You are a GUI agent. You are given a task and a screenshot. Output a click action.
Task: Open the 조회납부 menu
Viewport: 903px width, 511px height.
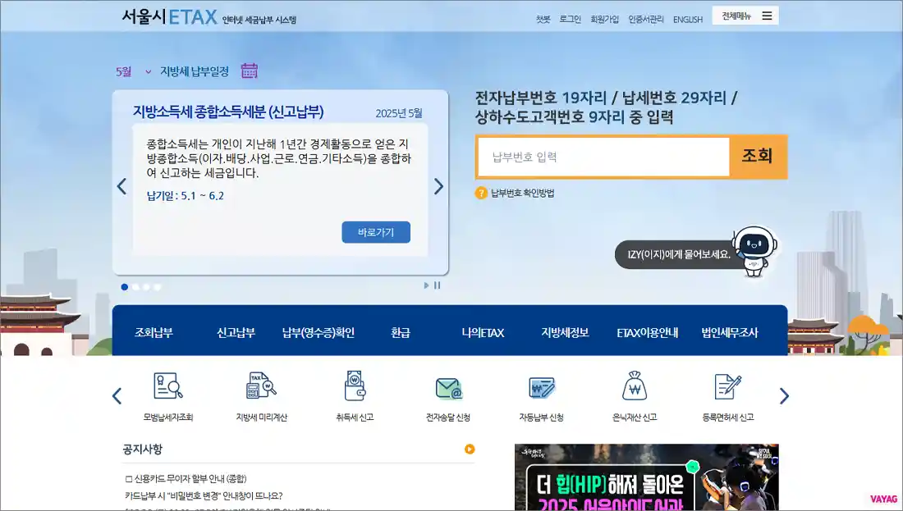click(154, 333)
